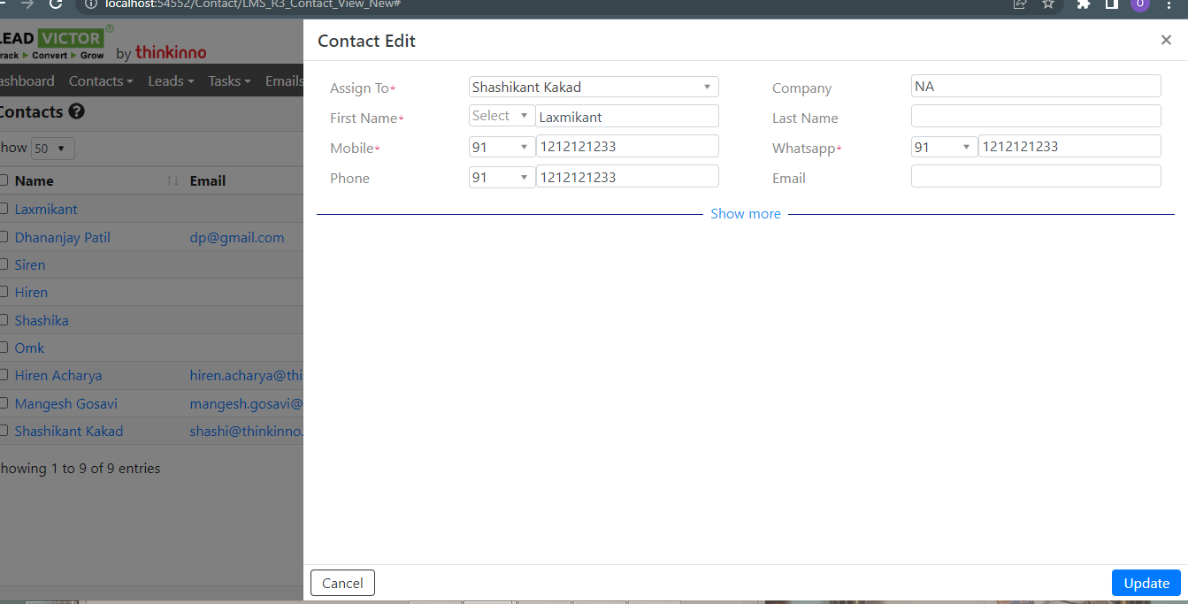Sort by Name column arrows icon
The image size is (1188, 604).
pos(172,180)
